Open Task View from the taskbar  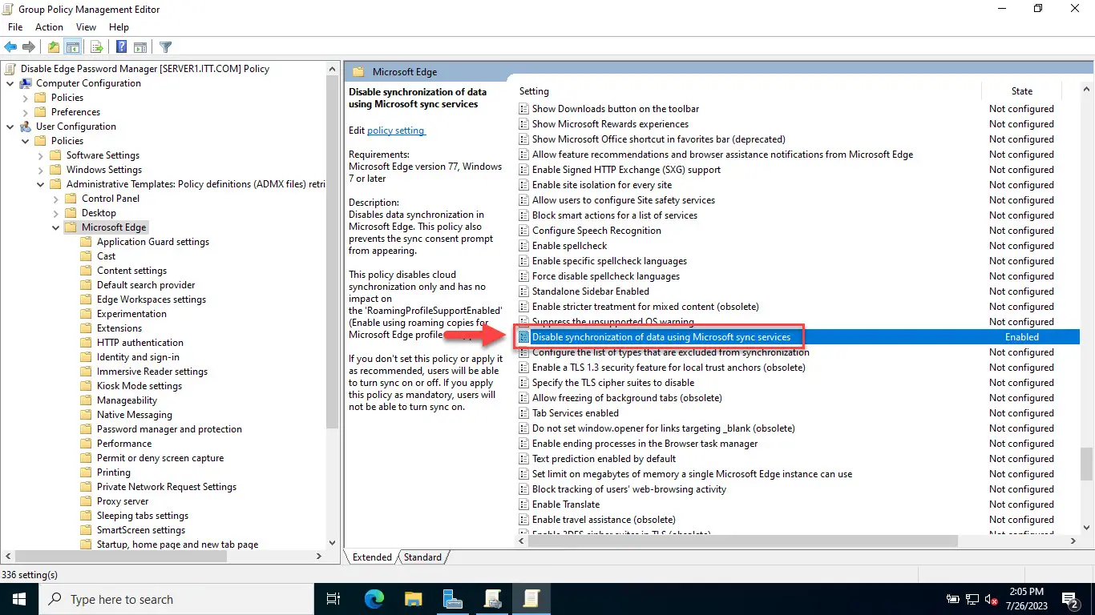(333, 599)
